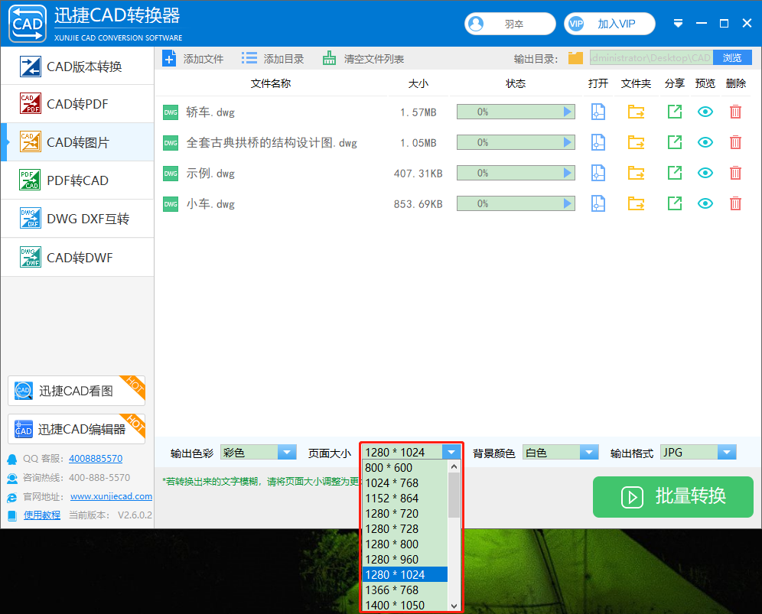Switch to CAD转DWF mode
Screen dimensions: 762x614
click(78, 258)
